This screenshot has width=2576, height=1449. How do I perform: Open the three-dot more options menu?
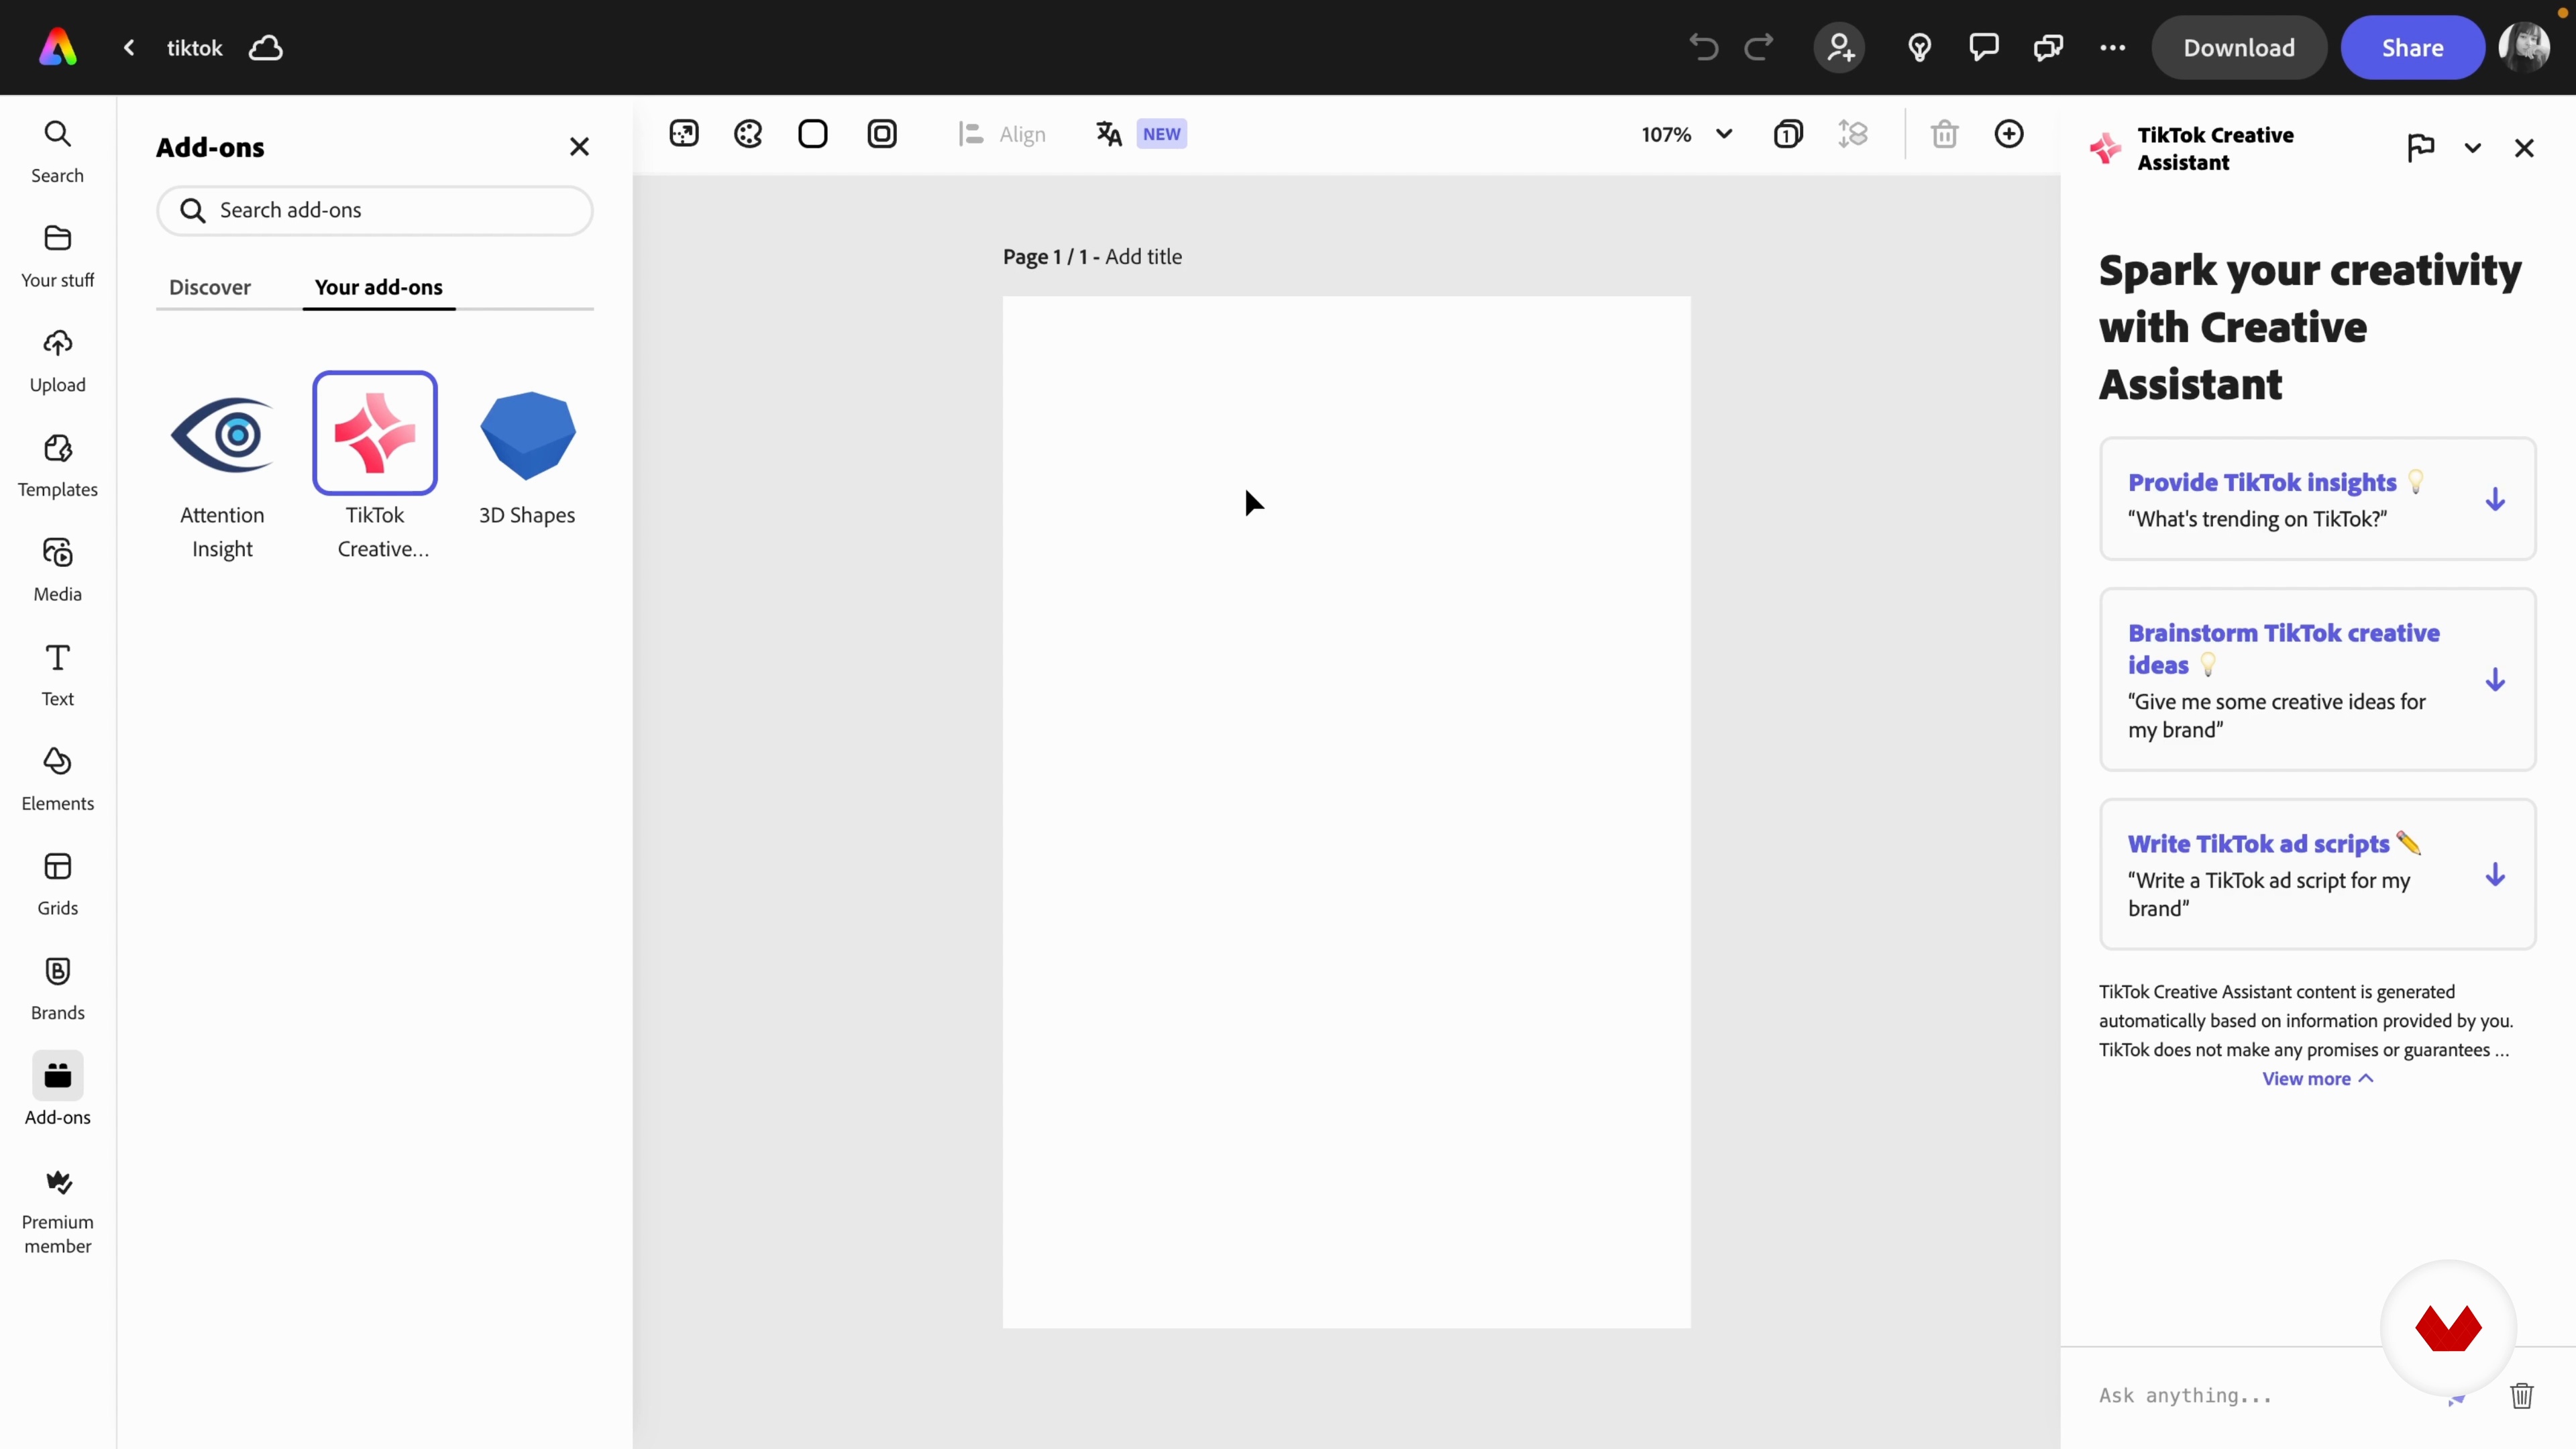coord(2113,47)
